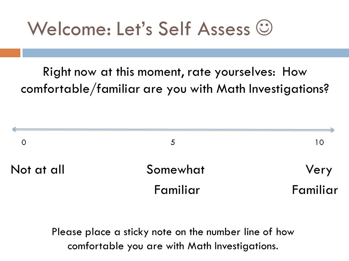This screenshot has width=349, height=261.
Task: Click the orange accent block
Action: click(10, 53)
